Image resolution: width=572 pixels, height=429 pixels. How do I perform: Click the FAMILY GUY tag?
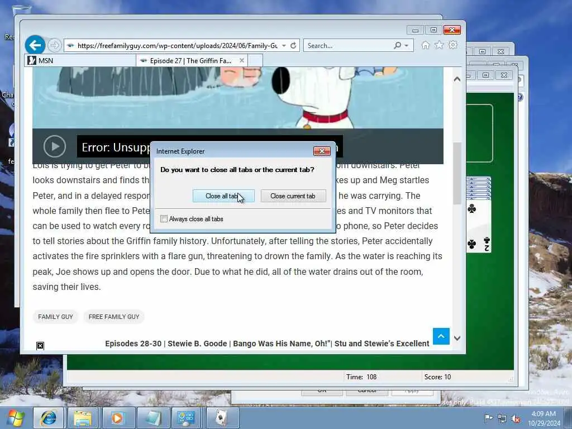55,317
